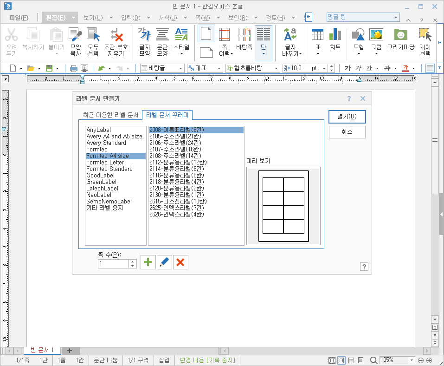The width and height of the screenshot is (444, 366).
Task: Click the Print Preview icon
Action: tap(84, 68)
